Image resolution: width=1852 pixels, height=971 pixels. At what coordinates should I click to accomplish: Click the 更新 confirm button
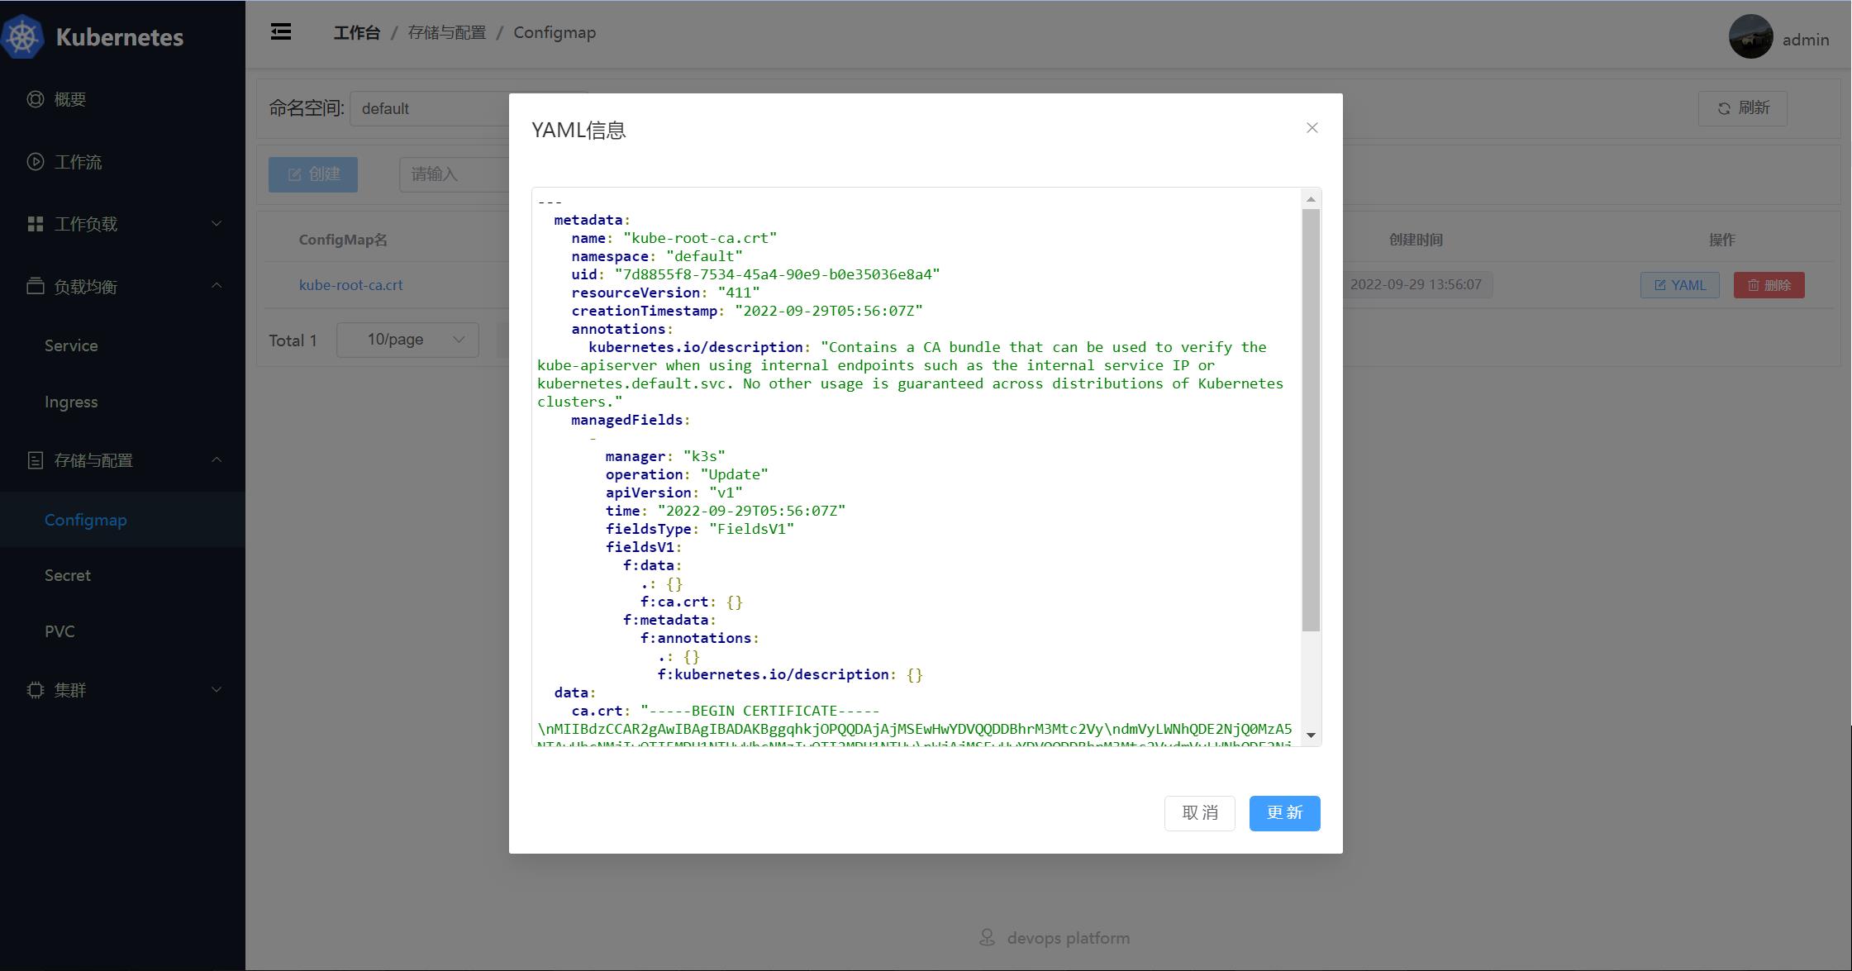tap(1283, 812)
